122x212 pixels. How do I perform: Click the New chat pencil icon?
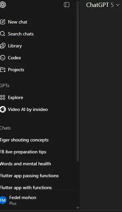[x=3, y=22]
